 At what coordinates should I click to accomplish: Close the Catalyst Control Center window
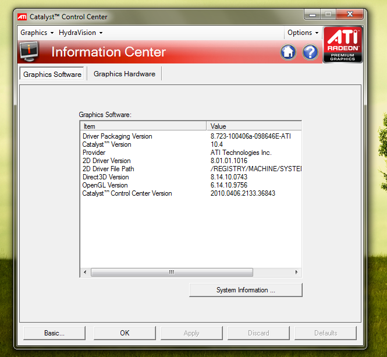(350, 15)
